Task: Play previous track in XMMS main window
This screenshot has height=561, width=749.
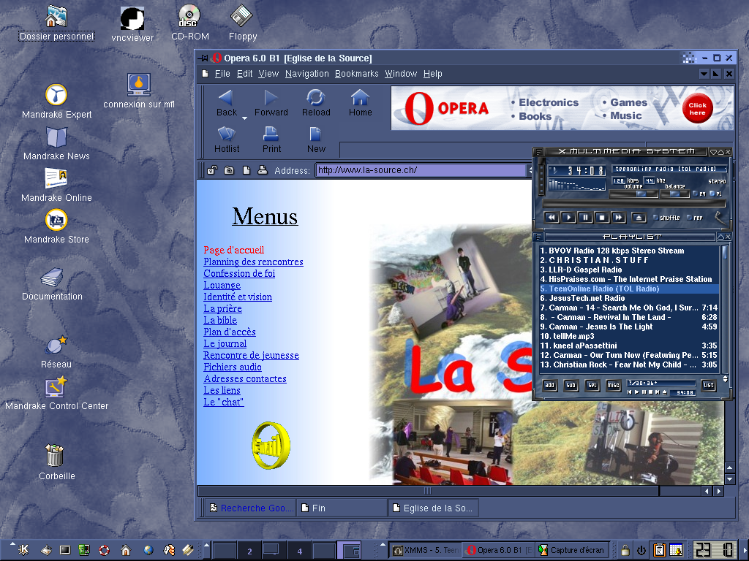Action: pos(552,218)
